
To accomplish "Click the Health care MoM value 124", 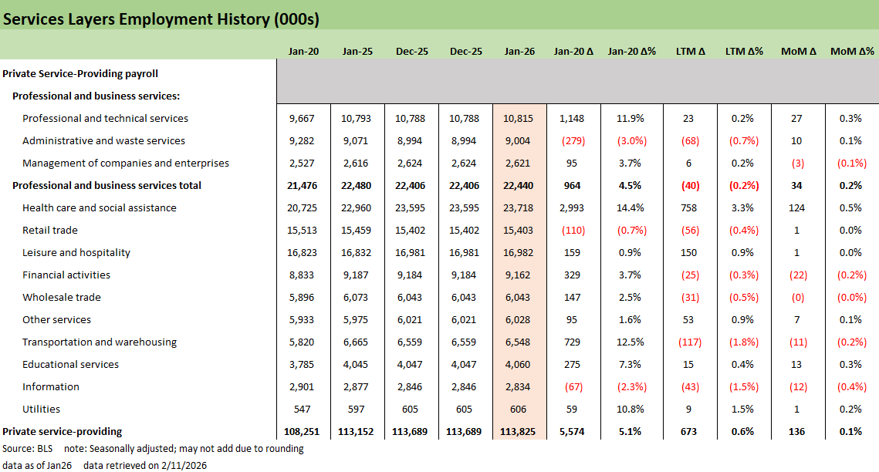I will point(796,207).
